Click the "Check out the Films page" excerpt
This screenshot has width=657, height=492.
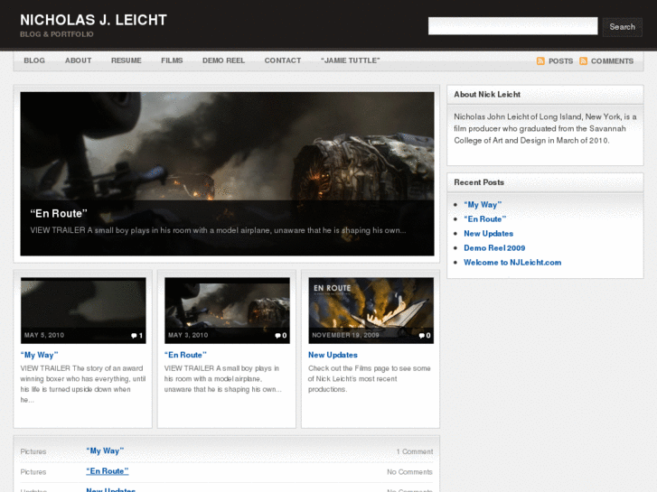pos(369,379)
